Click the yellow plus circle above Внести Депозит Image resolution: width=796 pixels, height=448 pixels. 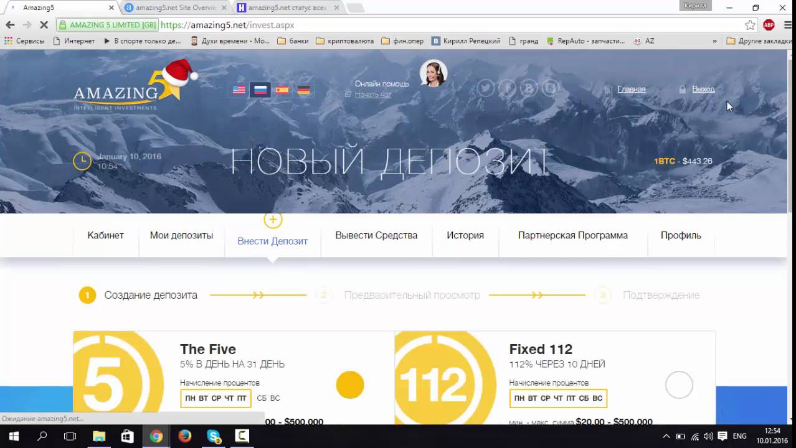click(x=273, y=219)
